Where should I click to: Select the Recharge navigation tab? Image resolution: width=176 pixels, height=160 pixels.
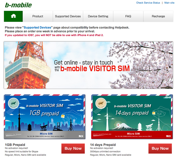[x=158, y=16]
